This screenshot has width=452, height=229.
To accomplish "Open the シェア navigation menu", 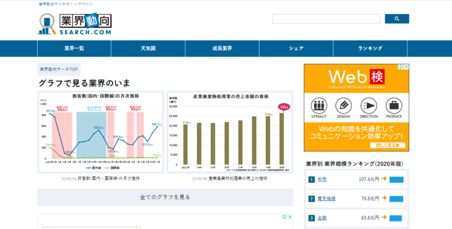I will (296, 49).
